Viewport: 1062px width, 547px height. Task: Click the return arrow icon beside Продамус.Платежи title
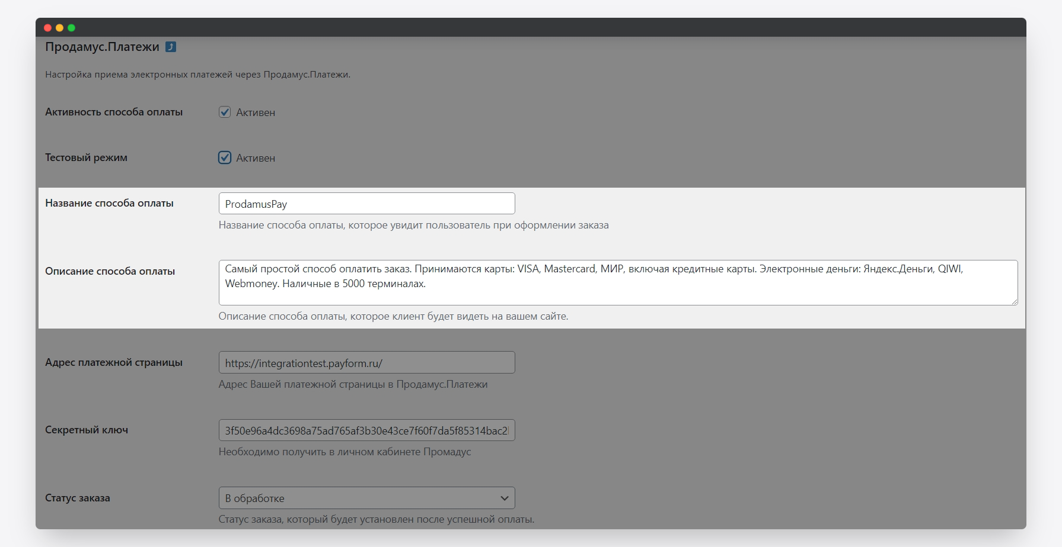click(x=171, y=47)
